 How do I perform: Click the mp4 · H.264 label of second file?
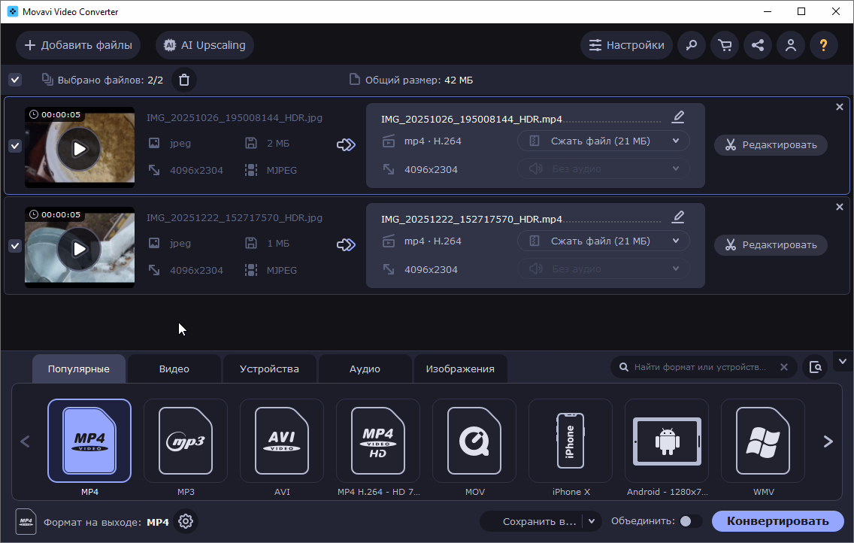[x=432, y=241]
